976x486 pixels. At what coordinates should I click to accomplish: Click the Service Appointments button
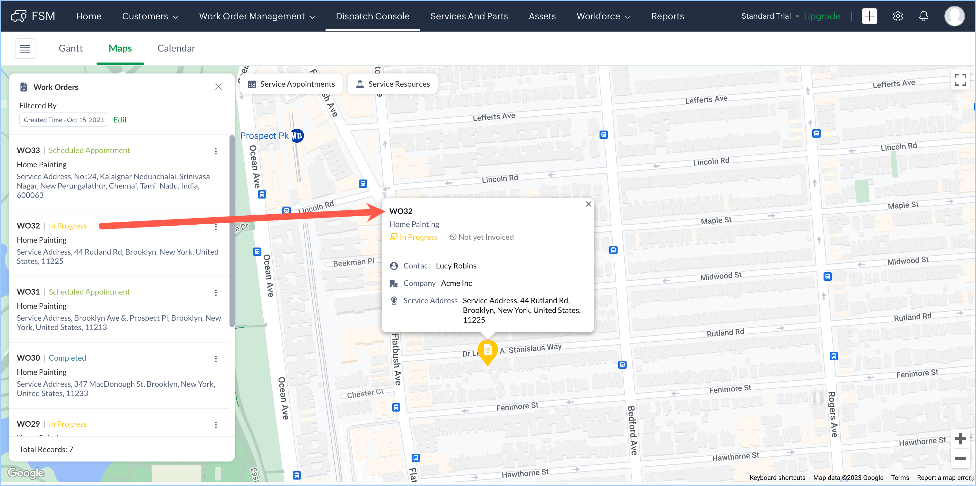coord(291,84)
